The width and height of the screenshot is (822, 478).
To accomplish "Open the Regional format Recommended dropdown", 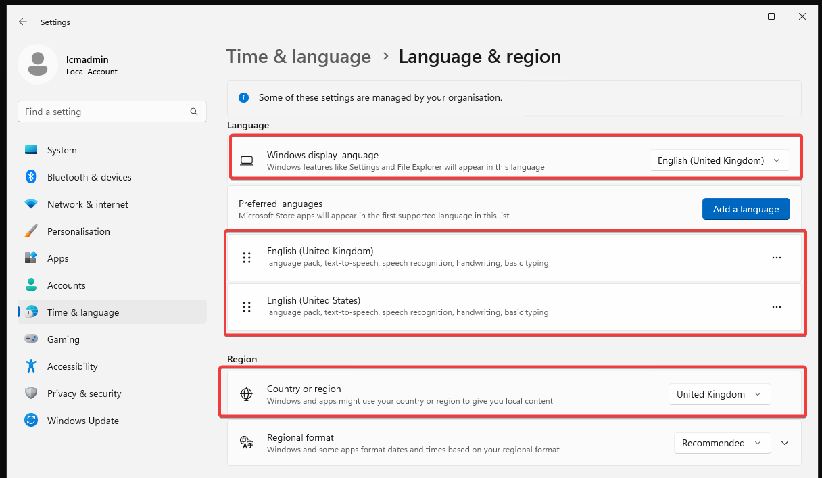I will point(722,444).
